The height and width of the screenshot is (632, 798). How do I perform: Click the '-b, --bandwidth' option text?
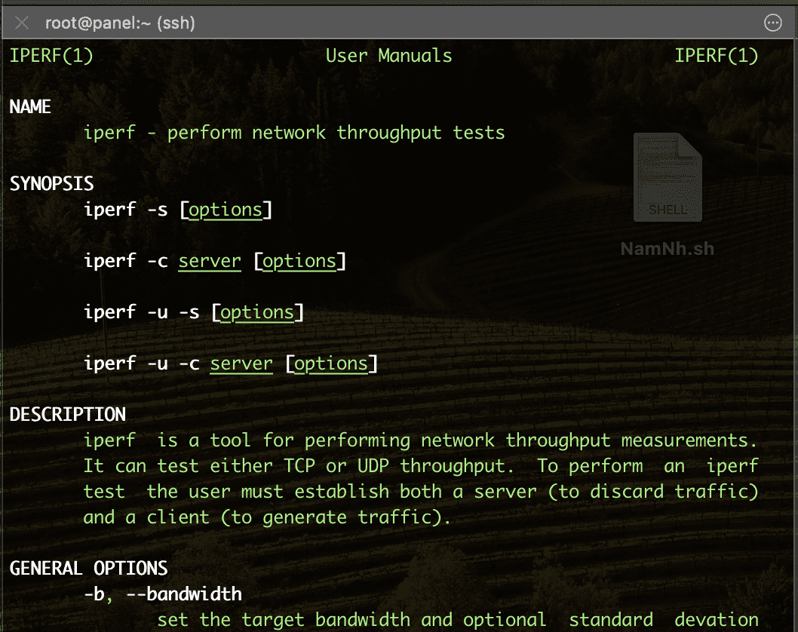click(x=162, y=594)
